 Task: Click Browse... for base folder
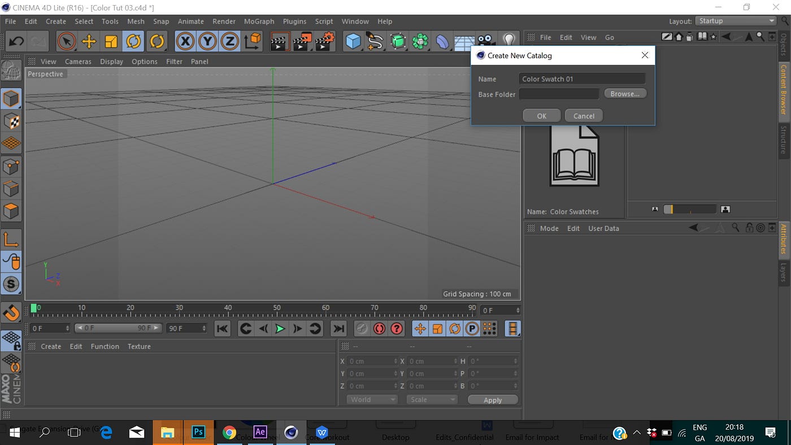pos(625,94)
